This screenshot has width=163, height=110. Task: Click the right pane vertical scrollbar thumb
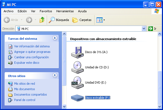(x=160, y=87)
